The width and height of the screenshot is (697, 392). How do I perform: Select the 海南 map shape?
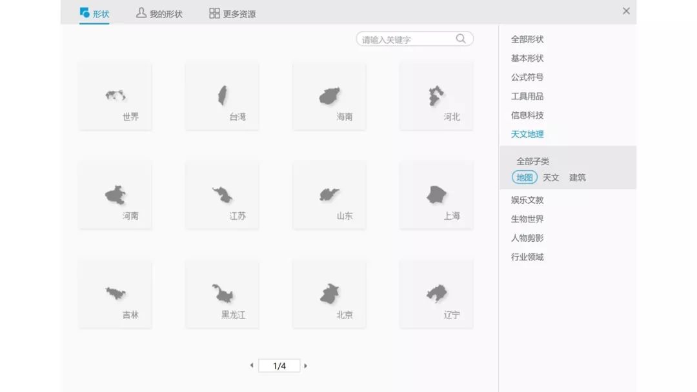[329, 95]
